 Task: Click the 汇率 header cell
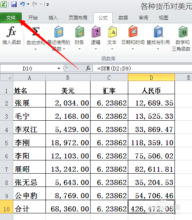109,88
